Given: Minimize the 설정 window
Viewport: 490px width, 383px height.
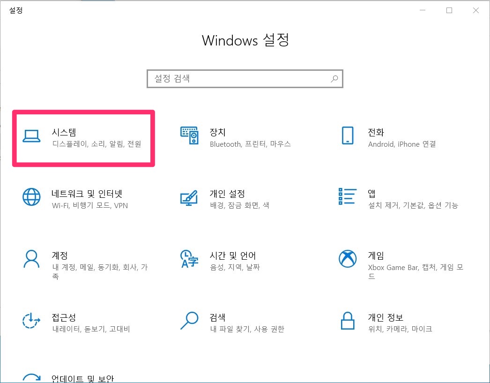Looking at the screenshot, I should pyautogui.click(x=423, y=10).
